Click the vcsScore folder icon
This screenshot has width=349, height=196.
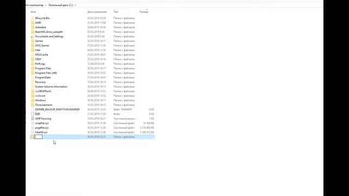[33, 96]
